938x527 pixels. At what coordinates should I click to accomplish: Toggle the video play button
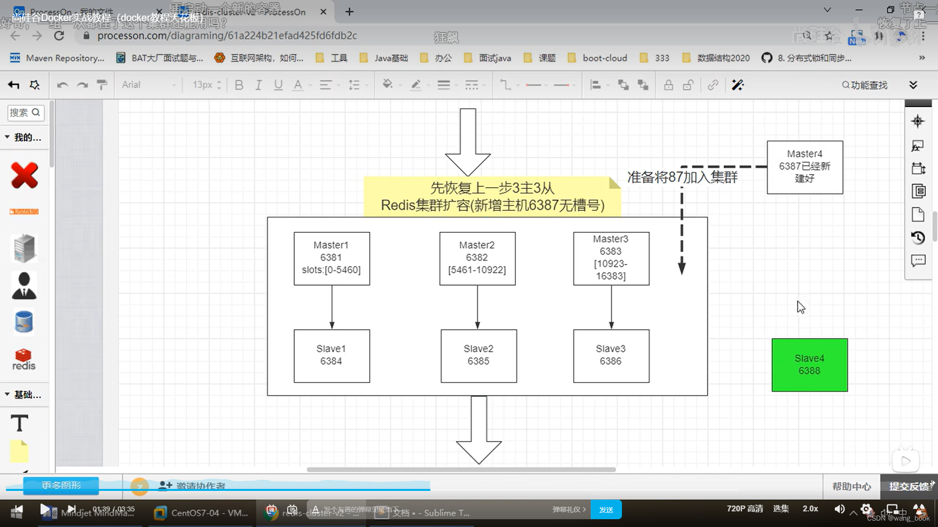pos(44,509)
